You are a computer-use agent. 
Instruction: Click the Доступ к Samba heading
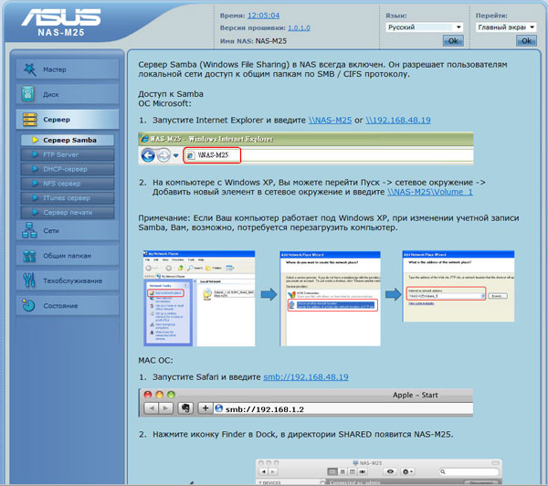pos(171,94)
